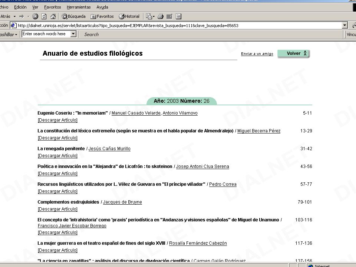Click the Discuss toolbar icon
356x267 pixels.
click(x=178, y=16)
